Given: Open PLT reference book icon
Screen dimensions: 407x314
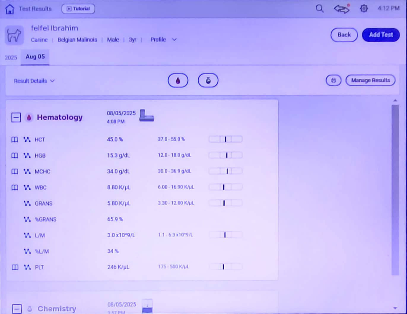Looking at the screenshot, I should pos(15,267).
